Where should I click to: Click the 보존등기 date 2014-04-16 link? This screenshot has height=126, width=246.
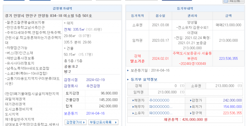coord(95,113)
